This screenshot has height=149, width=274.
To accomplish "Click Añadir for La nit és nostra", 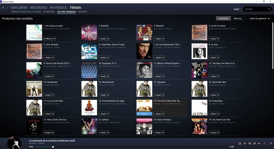I will 213,39.
